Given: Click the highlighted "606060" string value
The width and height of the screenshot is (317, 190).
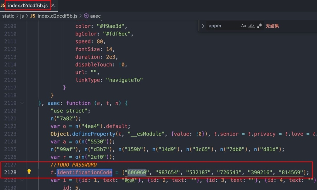Looking at the screenshot, I should click(137, 173).
